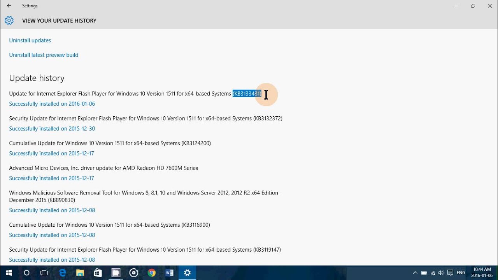Click the highlighted KB3133431 text
Screen dimensions: 498x280
(247, 94)
